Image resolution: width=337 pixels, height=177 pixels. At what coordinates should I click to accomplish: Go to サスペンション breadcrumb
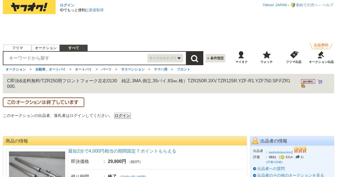click(x=133, y=69)
